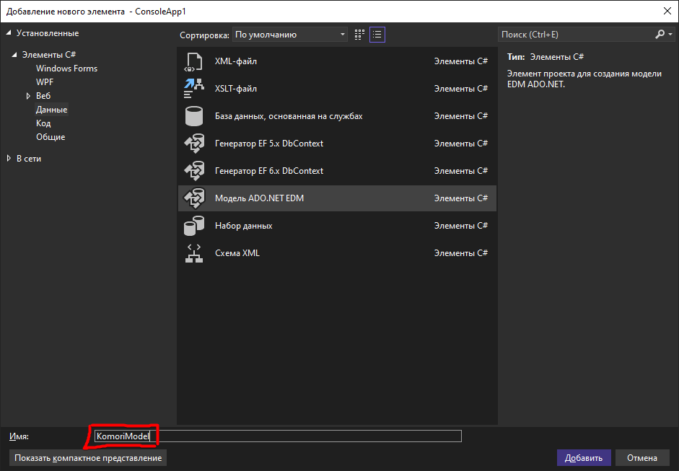Select the Данные category
The height and width of the screenshot is (471, 679).
click(51, 110)
